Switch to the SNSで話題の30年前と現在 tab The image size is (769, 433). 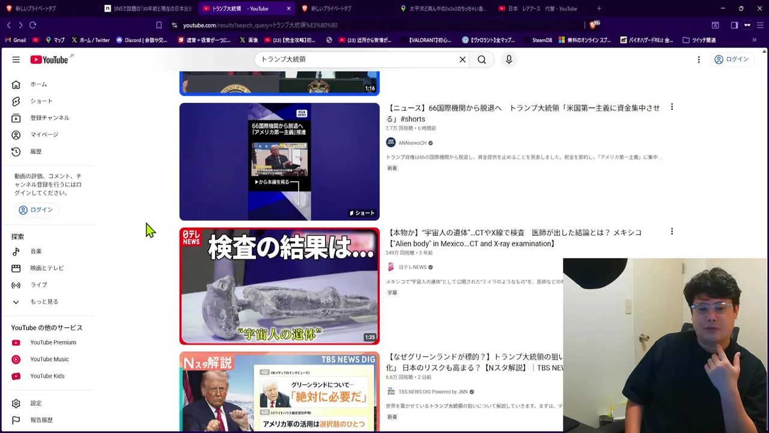click(147, 8)
